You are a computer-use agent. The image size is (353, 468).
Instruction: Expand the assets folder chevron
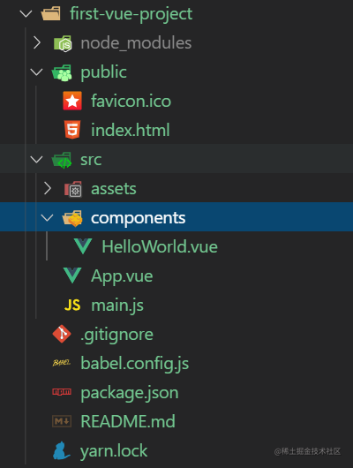click(48, 188)
